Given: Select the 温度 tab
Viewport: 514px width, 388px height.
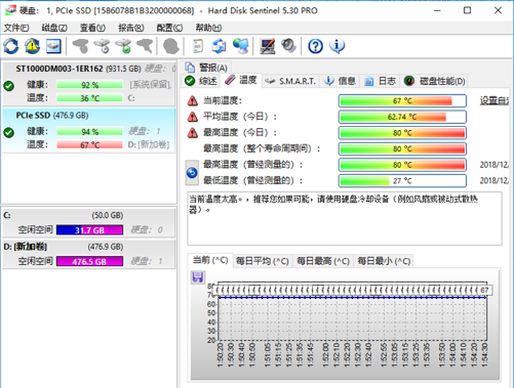Looking at the screenshot, I should [241, 80].
